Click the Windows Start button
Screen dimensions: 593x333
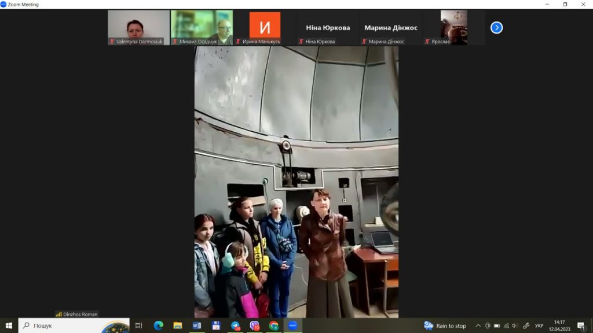[9, 325]
